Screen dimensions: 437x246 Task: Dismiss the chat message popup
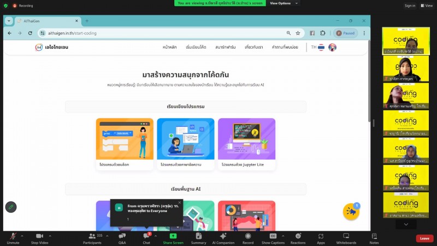180,202
